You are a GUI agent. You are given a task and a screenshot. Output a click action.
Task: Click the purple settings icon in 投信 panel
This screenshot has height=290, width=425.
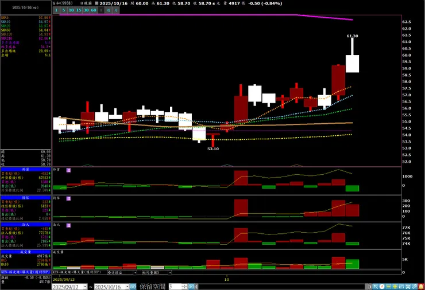click(x=68, y=198)
